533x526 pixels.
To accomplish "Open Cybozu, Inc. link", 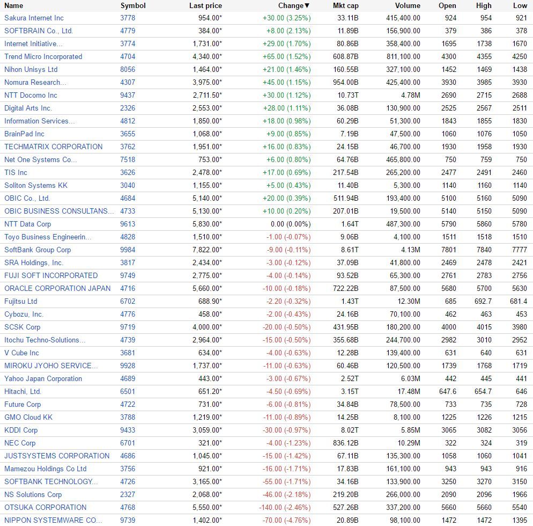I will (x=24, y=315).
